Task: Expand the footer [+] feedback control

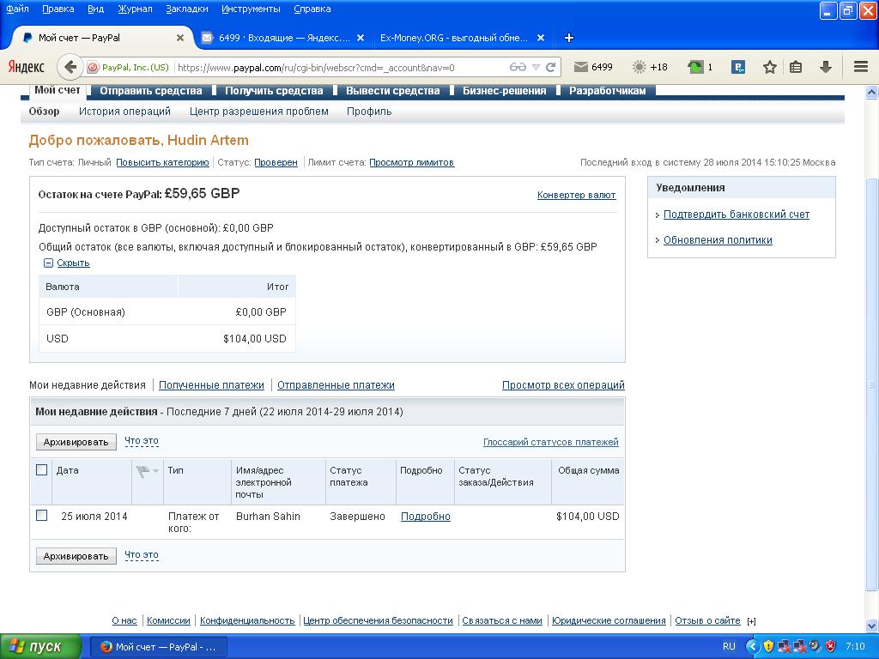Action: pyautogui.click(x=751, y=621)
